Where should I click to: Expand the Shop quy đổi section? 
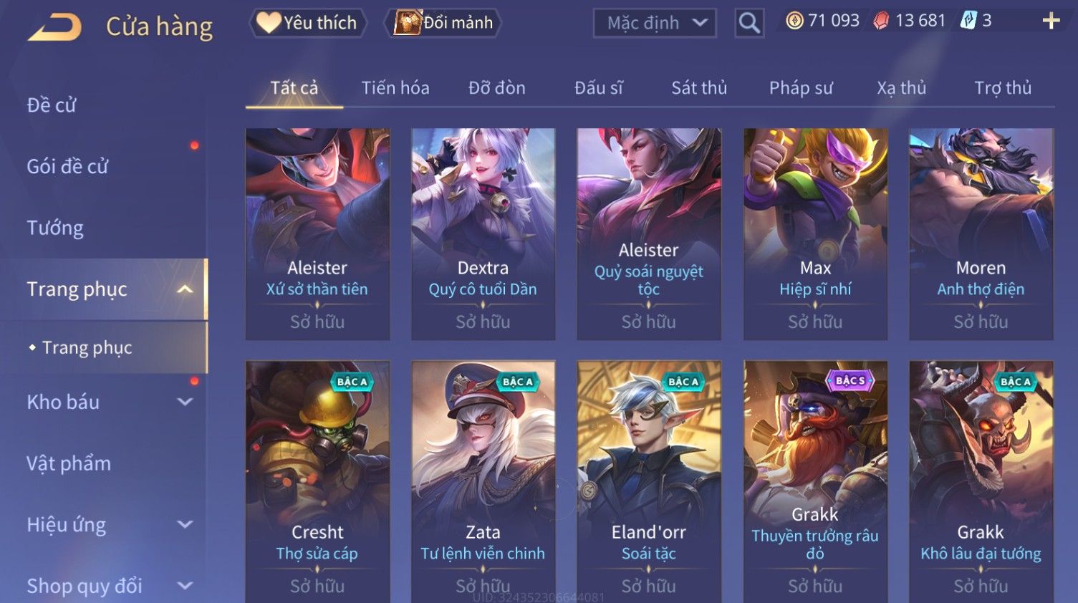(x=185, y=586)
